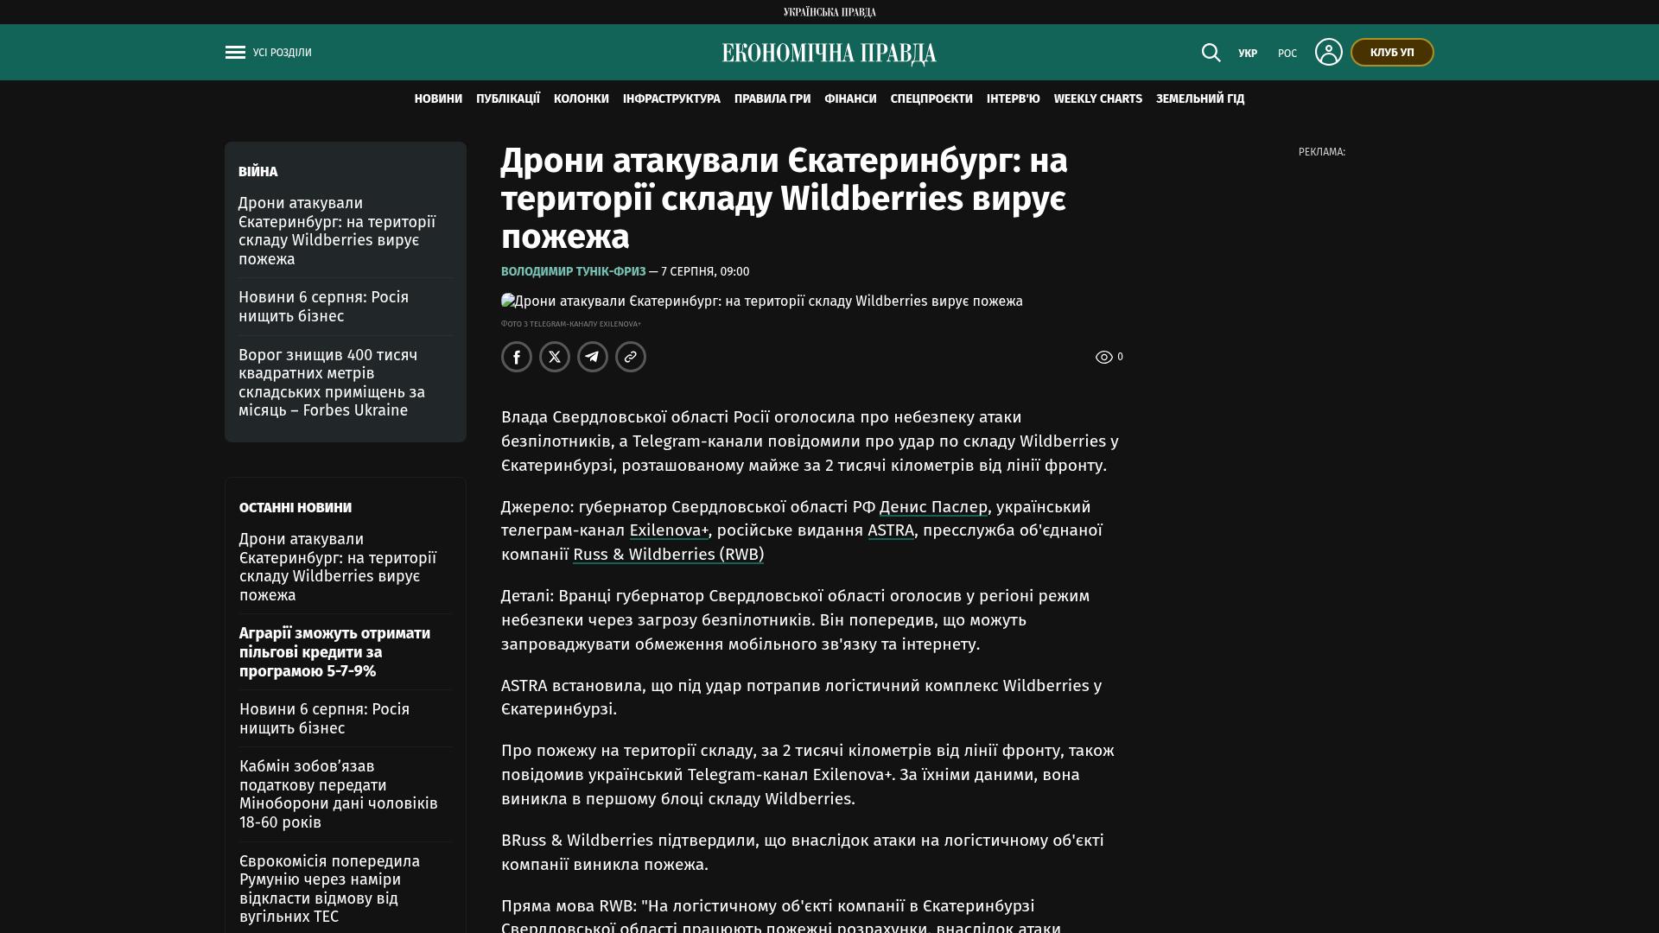Open the ASTRA source link
The image size is (1659, 933).
click(891, 530)
